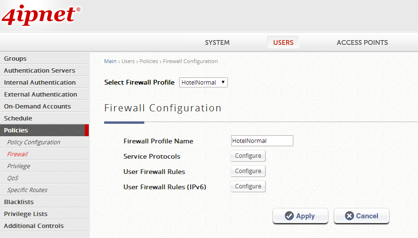
Task: Select On-Demand Accounts in sidebar
Action: [x=37, y=107]
